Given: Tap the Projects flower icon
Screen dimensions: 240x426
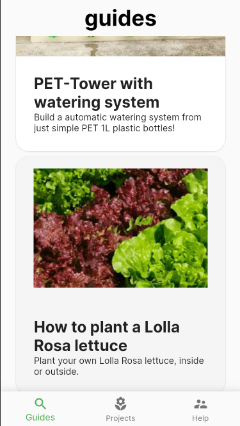Looking at the screenshot, I should point(120,404).
